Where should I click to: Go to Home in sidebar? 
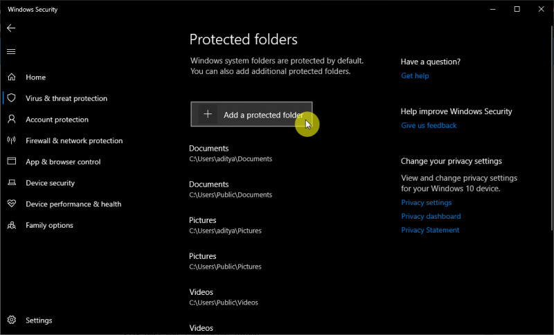(36, 77)
